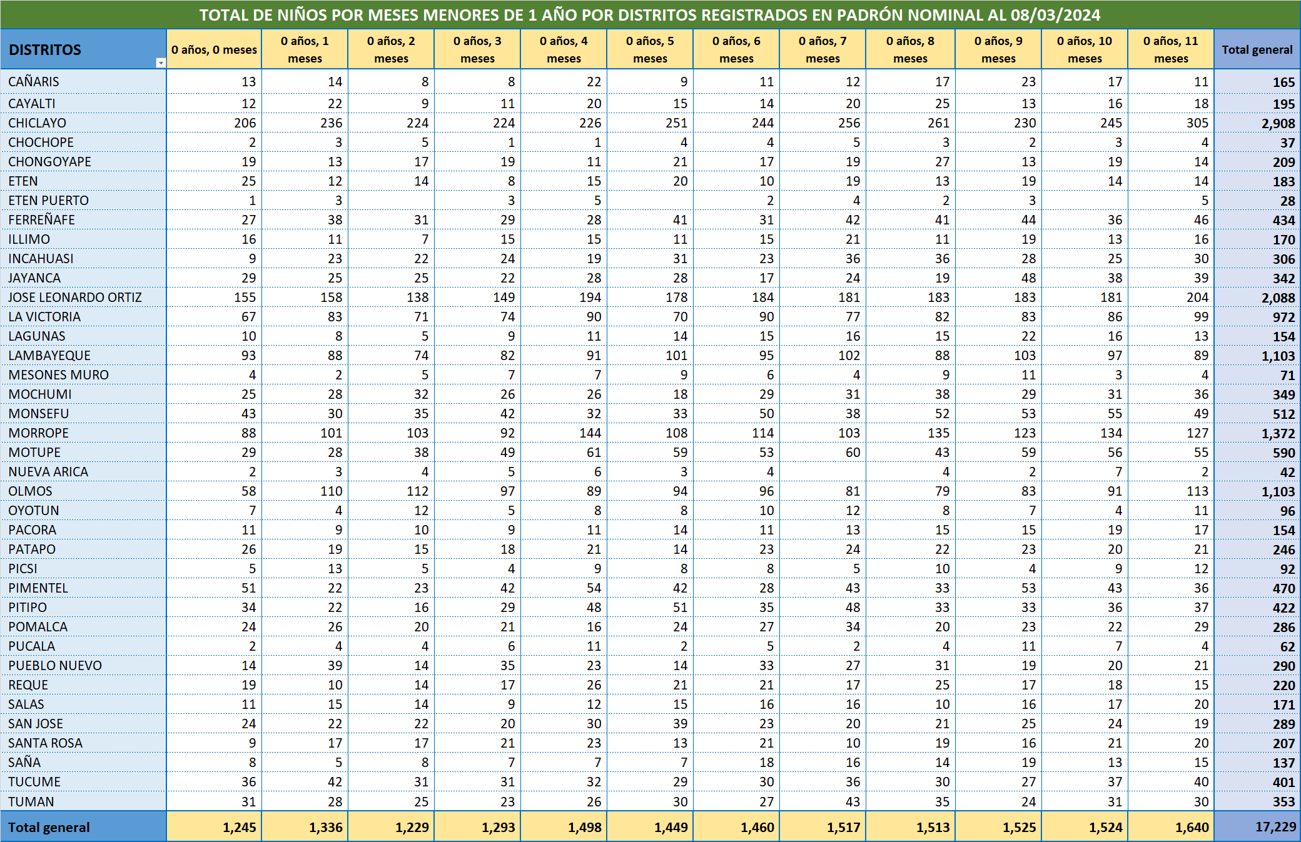Screen dimensions: 1301x842
Task: Click the CAÑARIS district row label
Action: 34,82
